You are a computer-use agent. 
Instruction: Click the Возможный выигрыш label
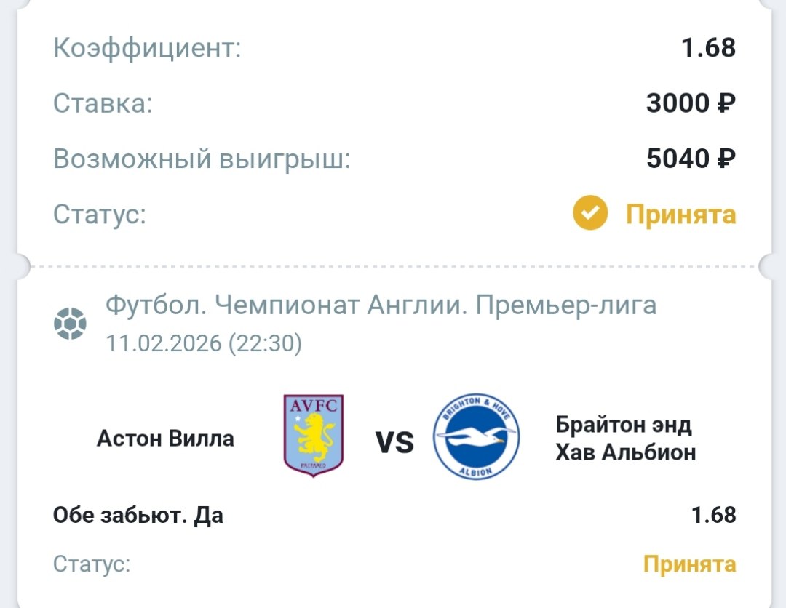pyautogui.click(x=202, y=159)
